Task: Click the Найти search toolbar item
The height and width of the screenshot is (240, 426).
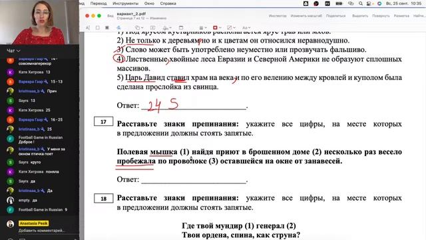Action: tap(419, 16)
